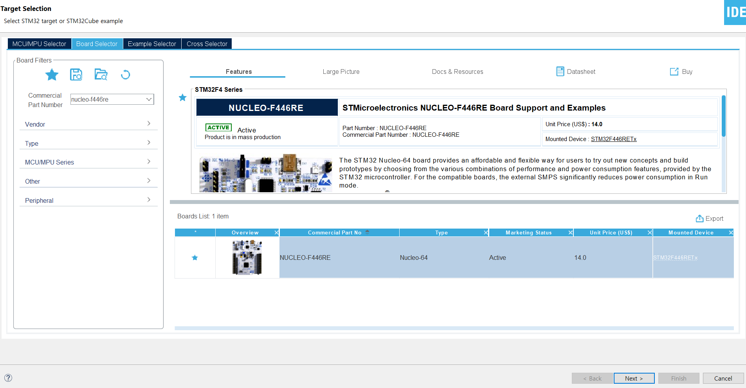Open help question mark icon

[8, 378]
